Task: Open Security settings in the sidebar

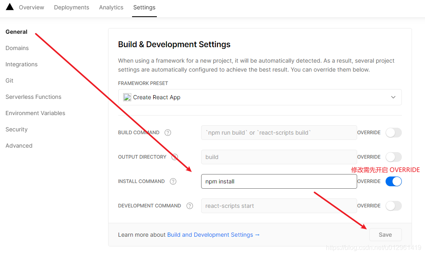Action: pos(17,129)
